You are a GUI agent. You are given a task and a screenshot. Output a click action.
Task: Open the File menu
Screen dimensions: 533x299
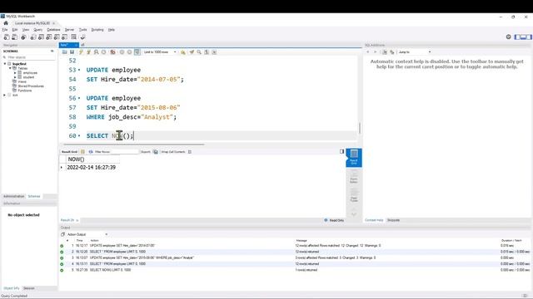tap(5, 30)
